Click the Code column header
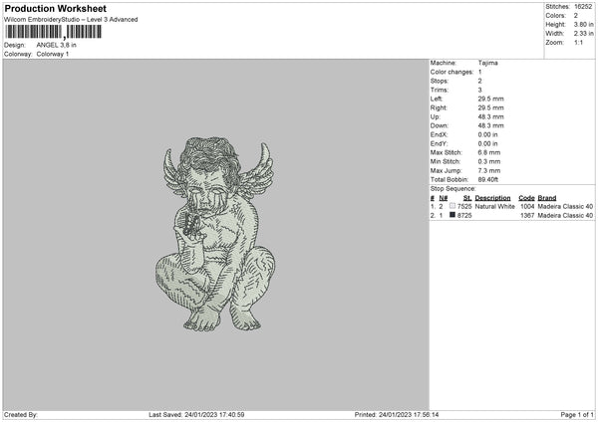This screenshot has height=422, width=598. (526, 198)
